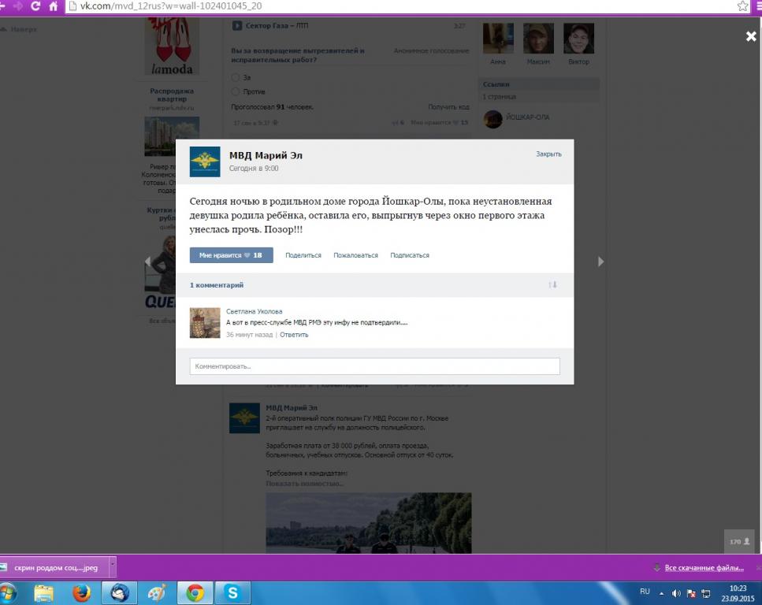Click the МВД Марий Эл emblem avatar

[205, 161]
